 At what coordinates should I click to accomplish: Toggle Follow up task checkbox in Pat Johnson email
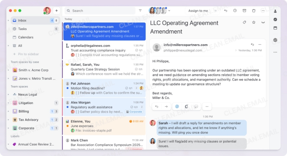tap(77, 93)
